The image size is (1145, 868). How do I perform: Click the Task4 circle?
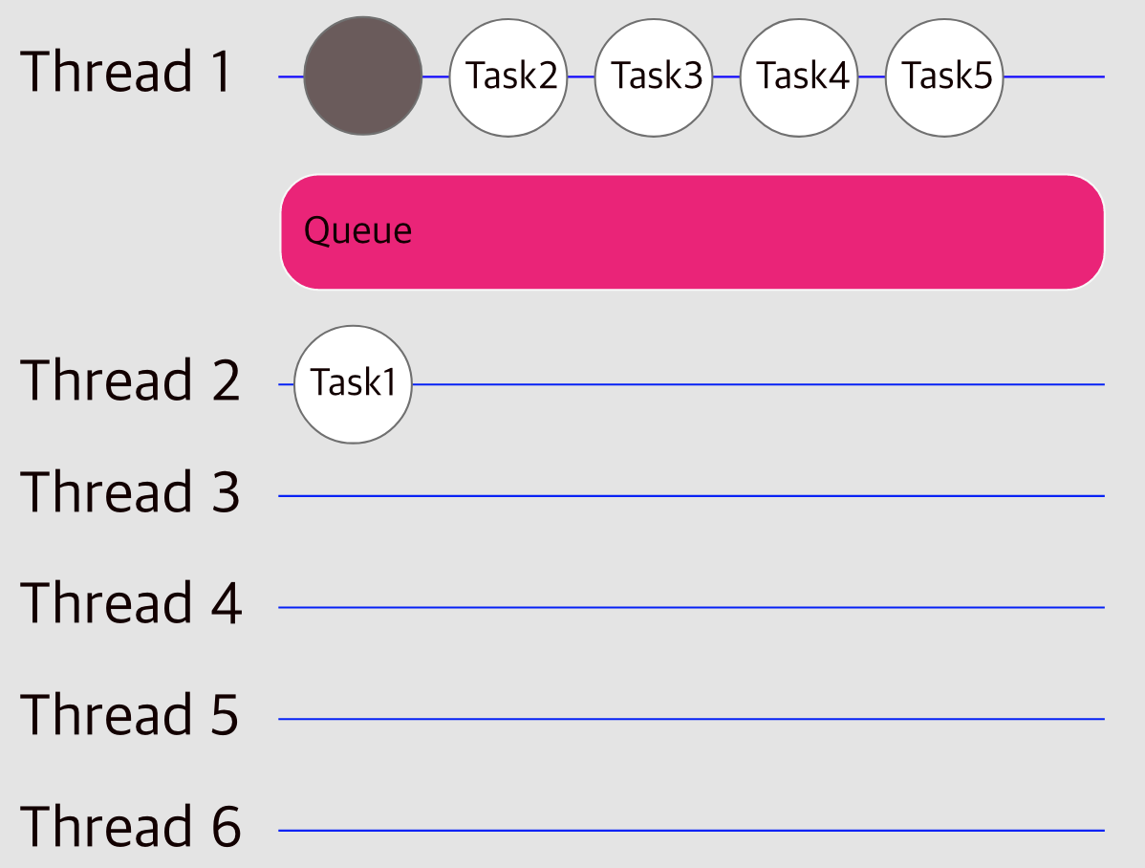click(799, 77)
